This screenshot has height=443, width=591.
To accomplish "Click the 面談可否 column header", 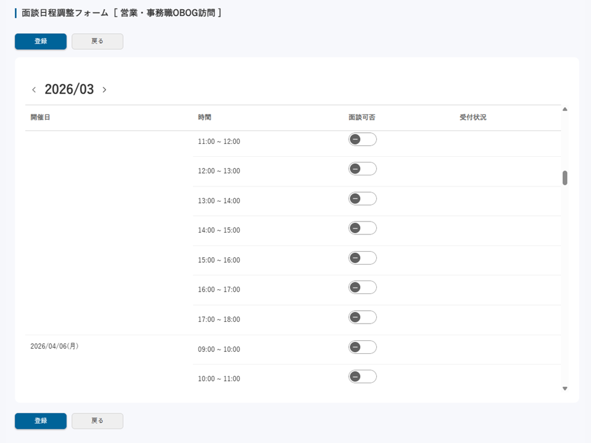I will pyautogui.click(x=361, y=118).
